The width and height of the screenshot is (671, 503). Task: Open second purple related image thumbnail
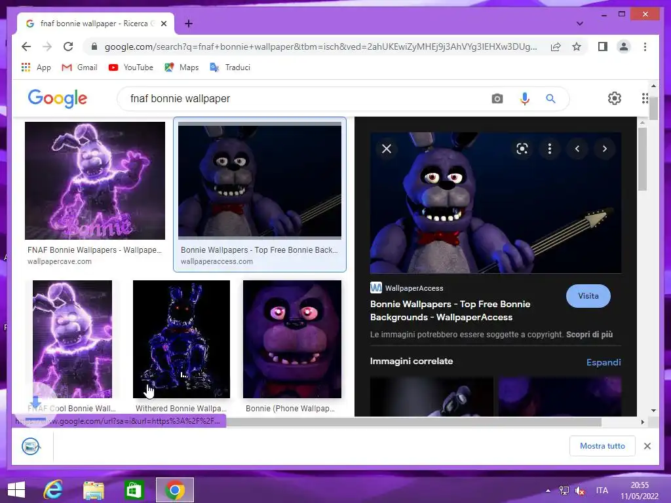(560, 396)
